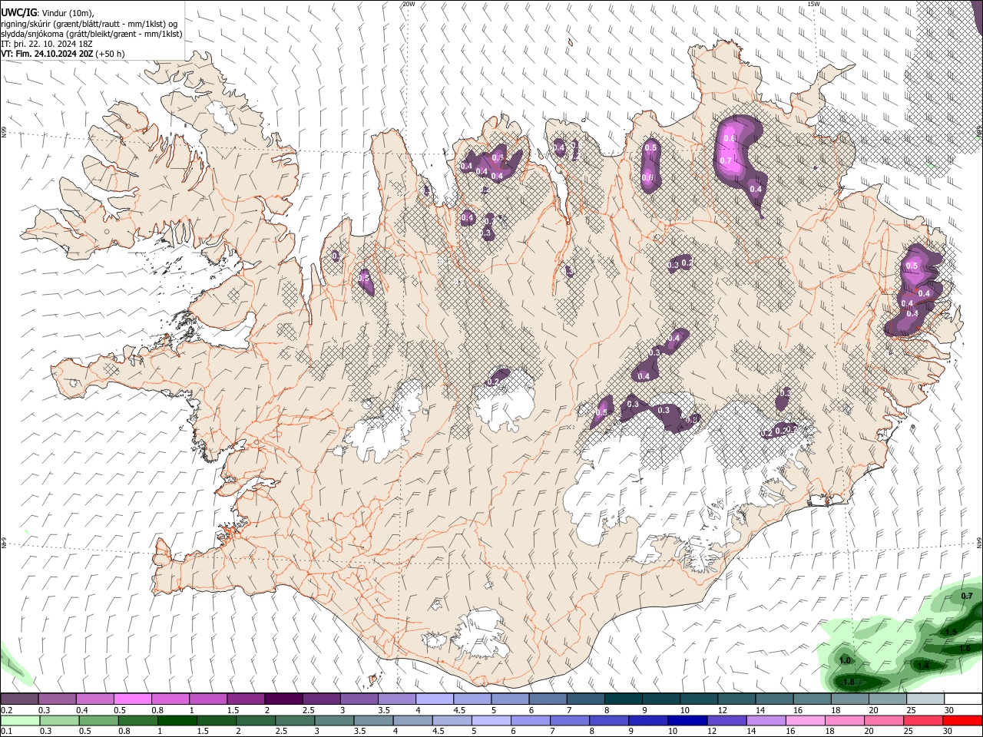Pick snow legend swatch between 1.5 and 2
Screen dimensions: 983x737
coord(246,699)
